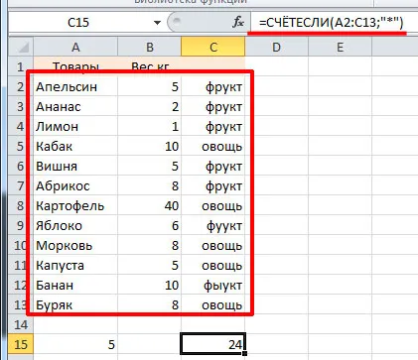Click the Name Box showing C15
The height and width of the screenshot is (360, 418).
[78, 23]
